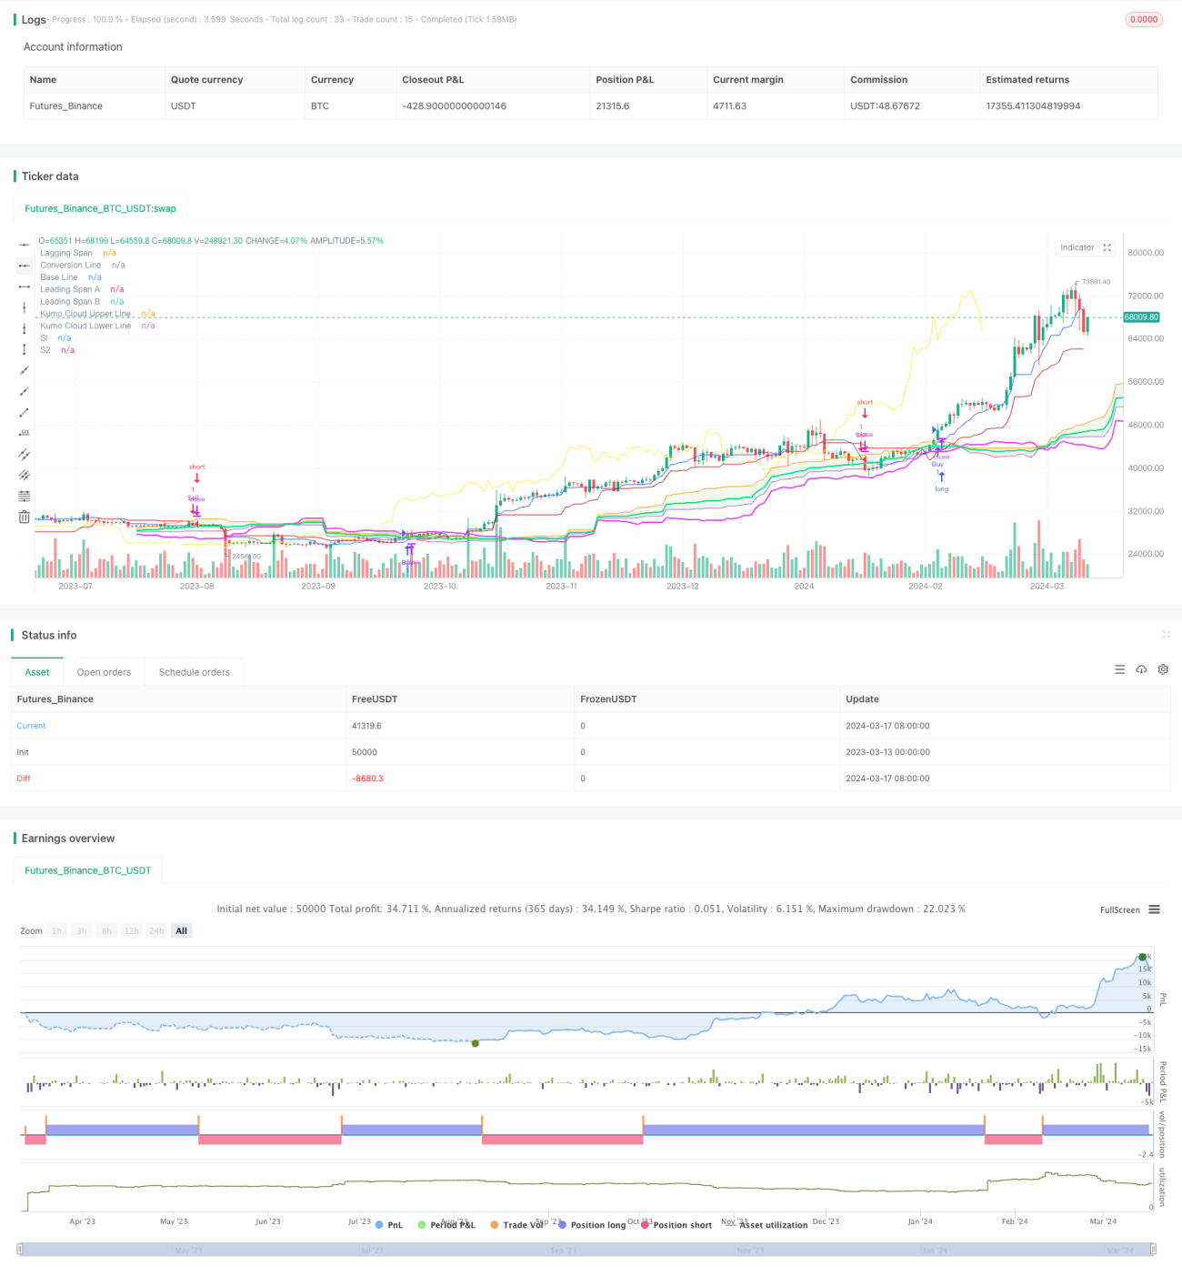Screen dimensions: 1182x1276
Task: Choose the vertical segment drawing tool
Action: point(25,349)
